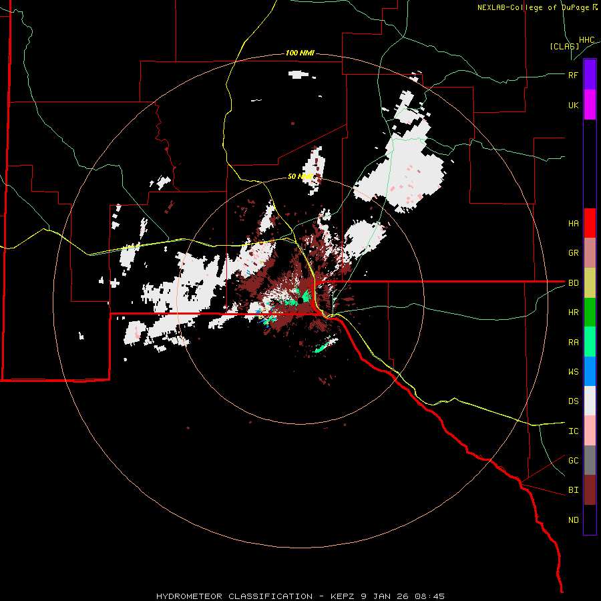
Task: Click the HYDROMETEOR CLASSIFICATION title text
Action: pos(234,596)
